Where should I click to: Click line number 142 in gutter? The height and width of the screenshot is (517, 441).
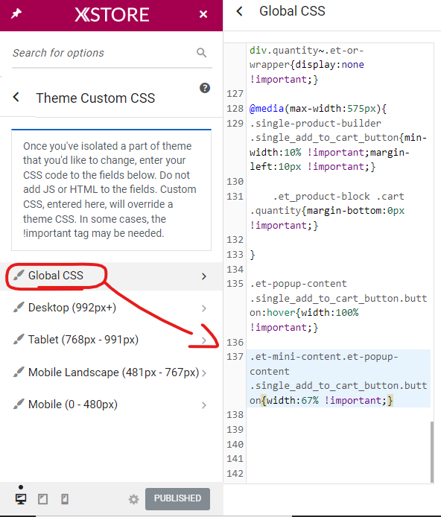tap(235, 474)
